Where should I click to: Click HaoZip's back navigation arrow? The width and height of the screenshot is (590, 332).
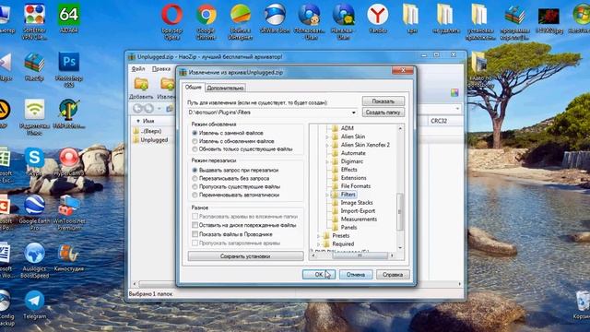[137, 109]
